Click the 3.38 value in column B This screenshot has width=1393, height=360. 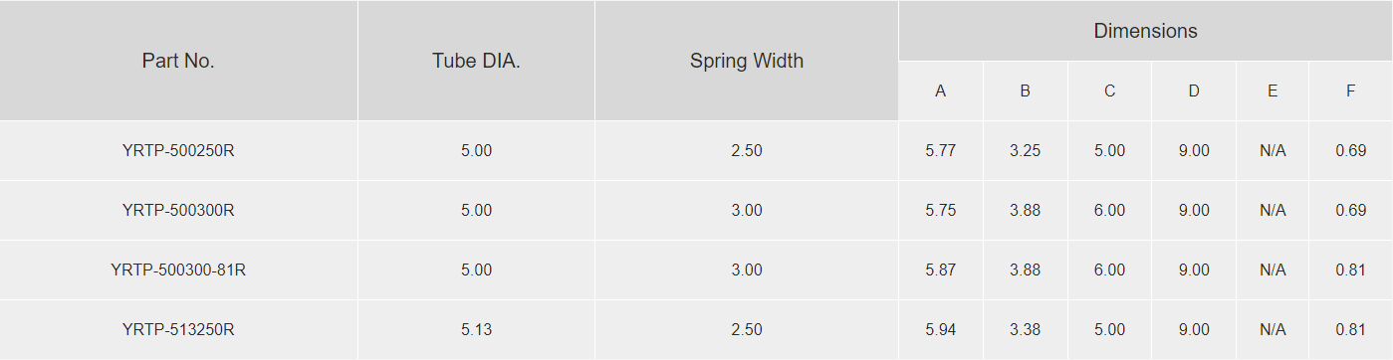1025,330
